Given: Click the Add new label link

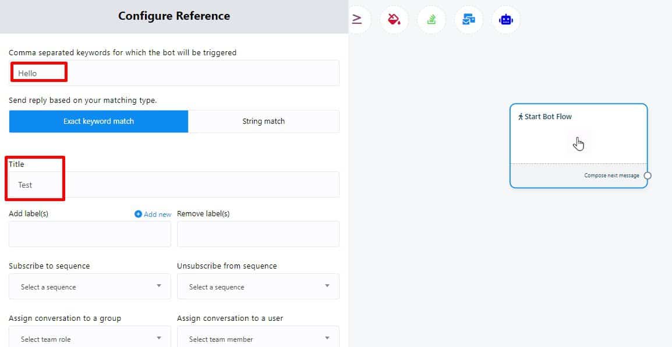Looking at the screenshot, I should [x=157, y=214].
